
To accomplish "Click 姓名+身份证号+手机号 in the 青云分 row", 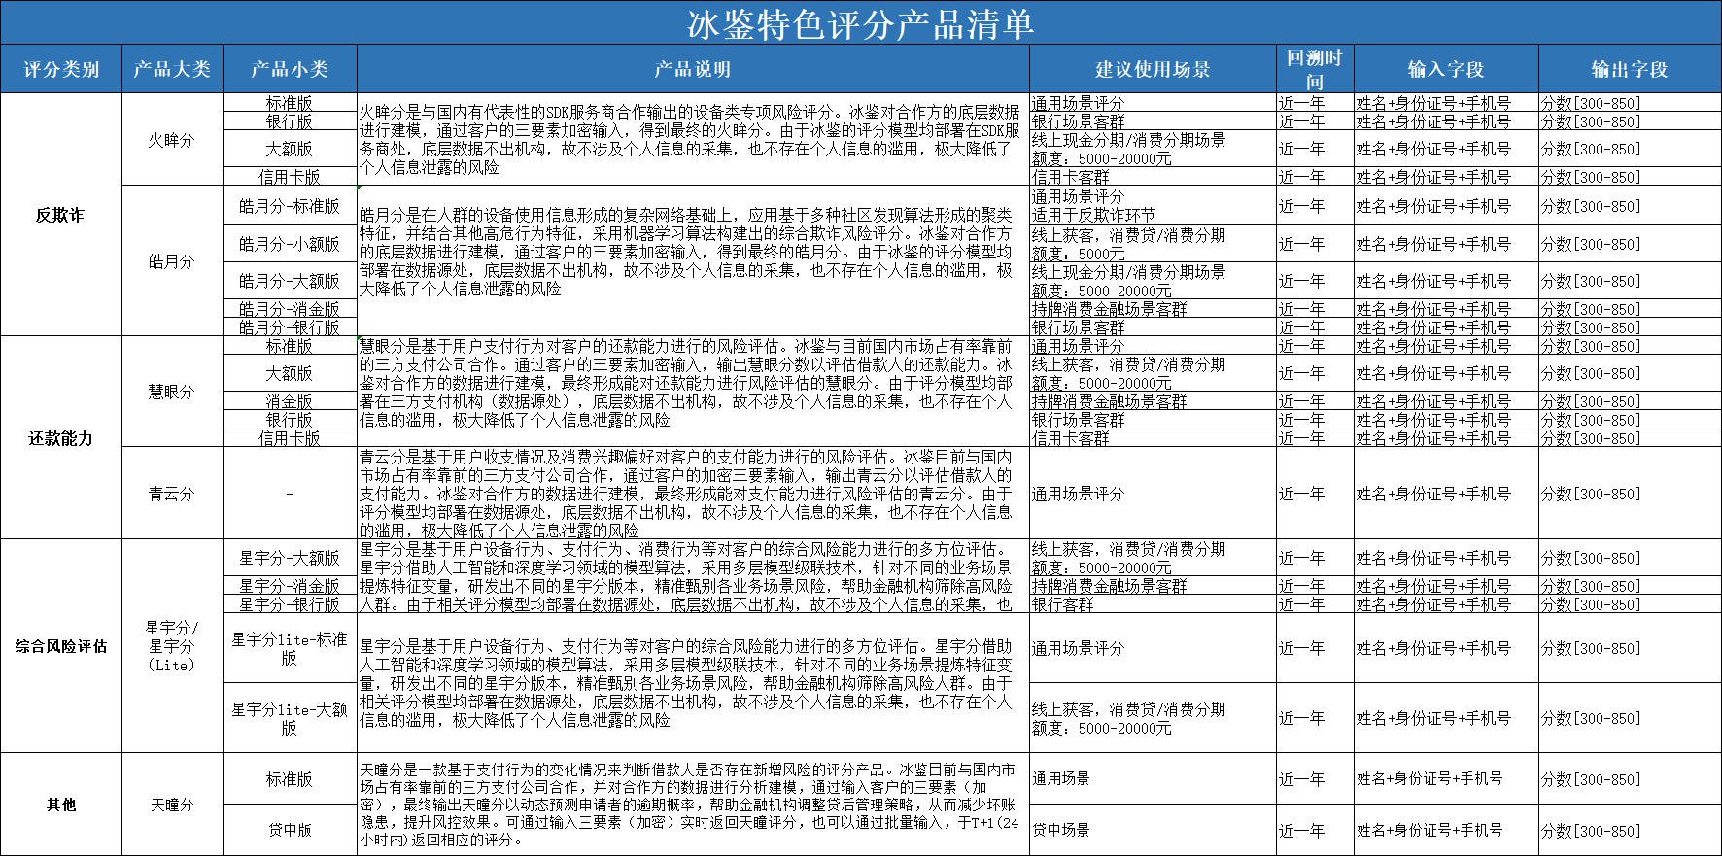I will (1446, 494).
